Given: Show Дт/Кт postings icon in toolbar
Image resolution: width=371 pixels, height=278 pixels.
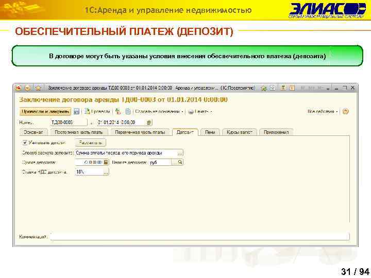Looking at the screenshot, I should coord(118,111).
